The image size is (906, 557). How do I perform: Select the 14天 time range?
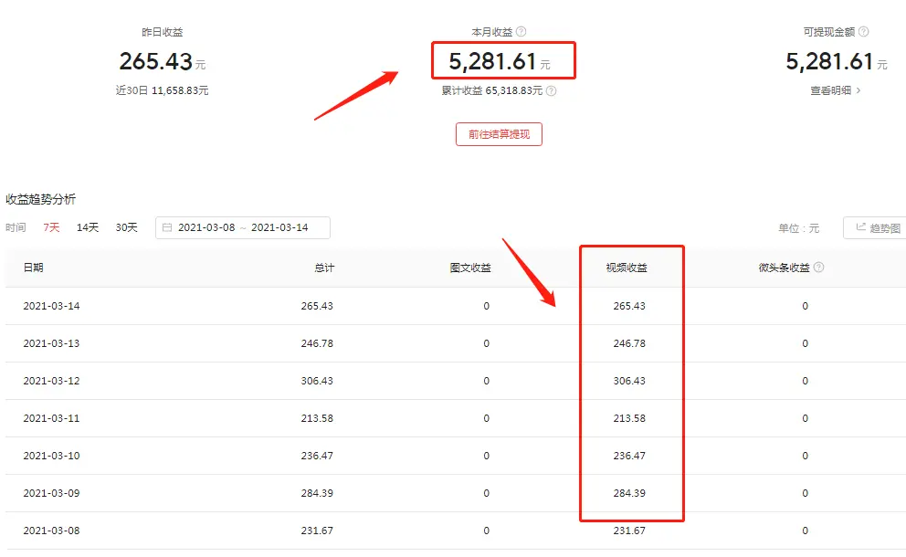click(x=88, y=227)
